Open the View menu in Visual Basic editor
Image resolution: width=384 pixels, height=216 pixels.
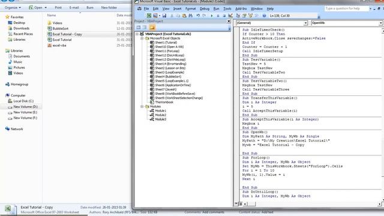click(x=166, y=9)
